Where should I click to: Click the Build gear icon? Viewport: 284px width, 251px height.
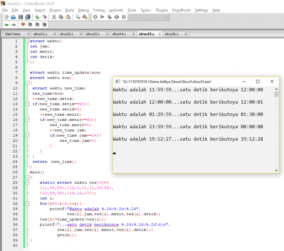tap(95, 17)
